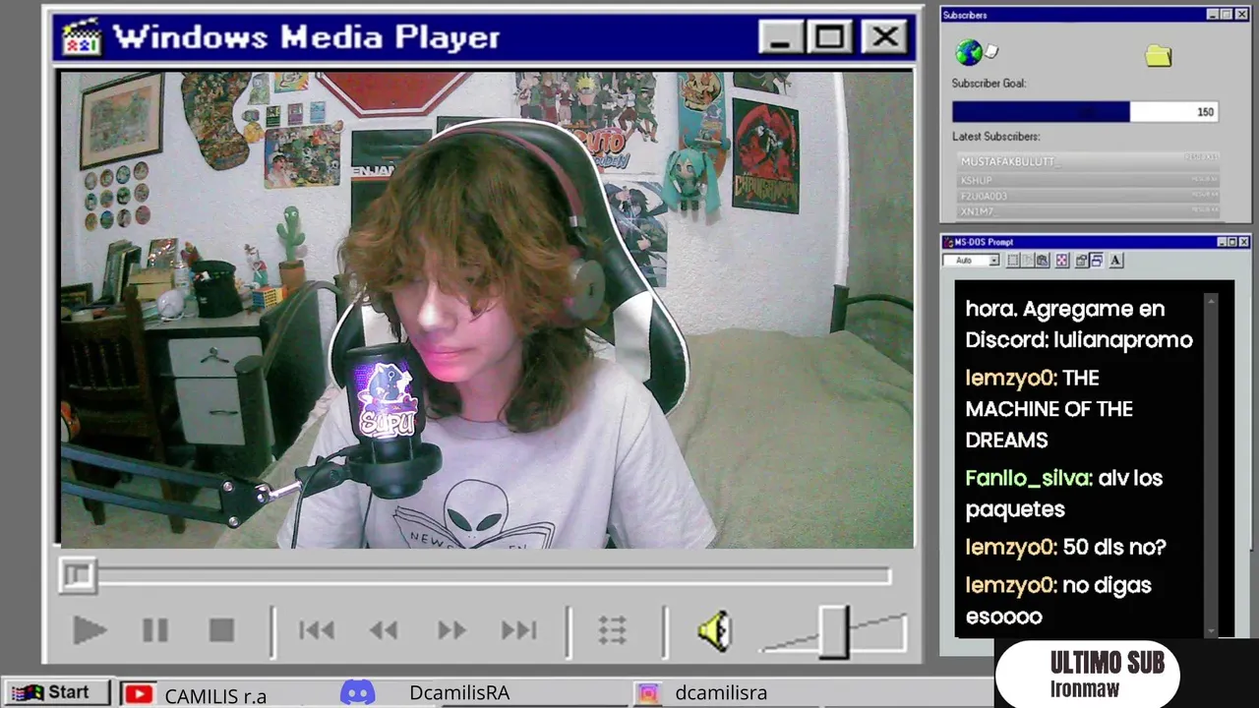Select subscriber MUSTAFAKBULUTT_ in the list
Viewport: 1259px width, 708px height.
pos(1089,160)
